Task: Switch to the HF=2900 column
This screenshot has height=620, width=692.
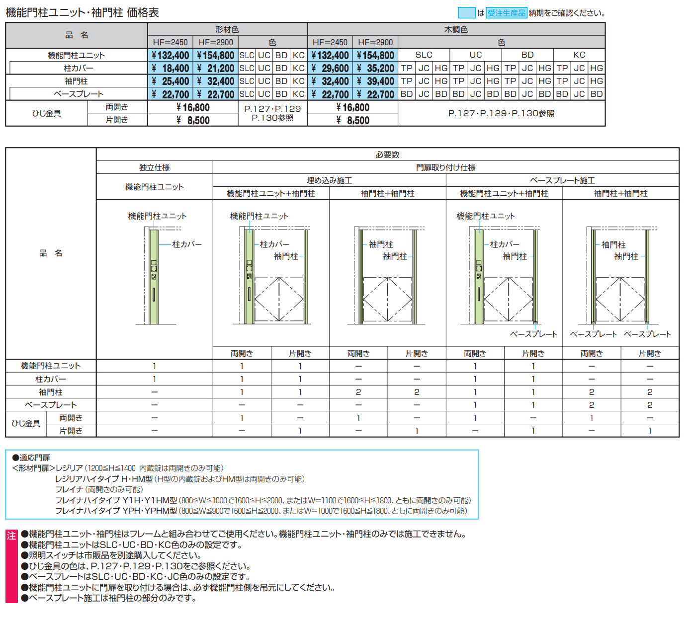Action: point(216,42)
